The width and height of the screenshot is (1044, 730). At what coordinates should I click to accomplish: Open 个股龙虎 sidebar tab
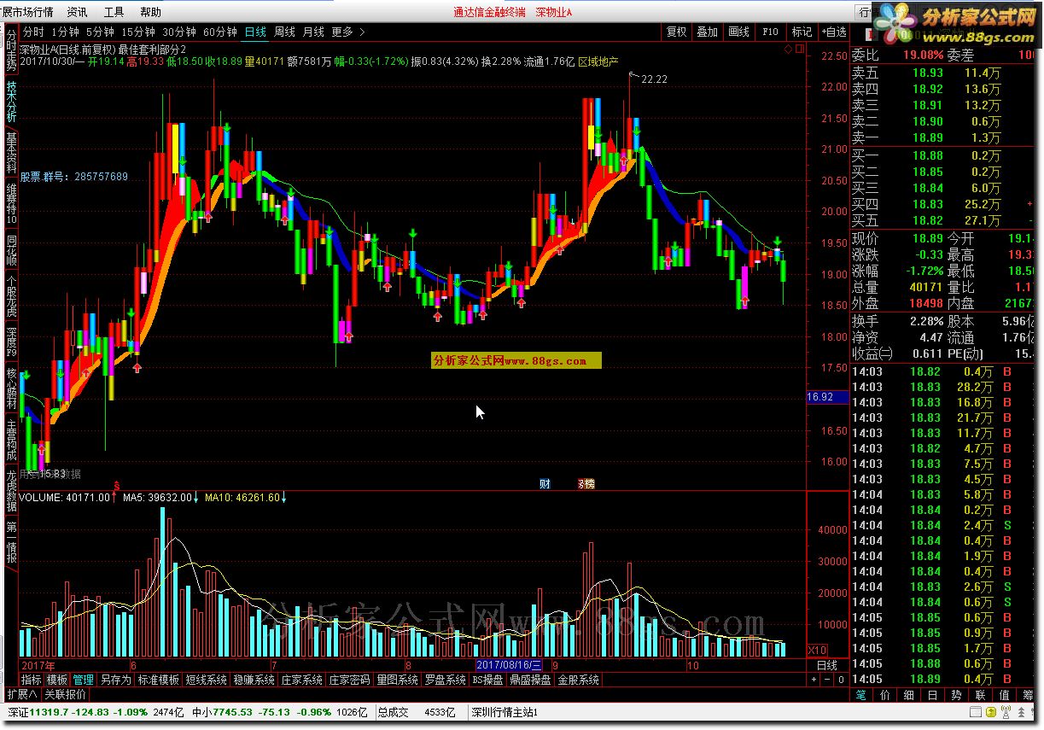(x=11, y=296)
